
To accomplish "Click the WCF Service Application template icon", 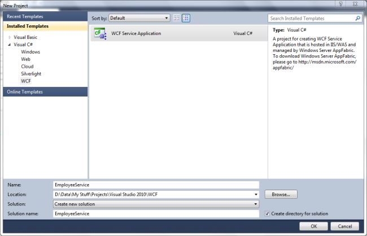I will pyautogui.click(x=100, y=33).
